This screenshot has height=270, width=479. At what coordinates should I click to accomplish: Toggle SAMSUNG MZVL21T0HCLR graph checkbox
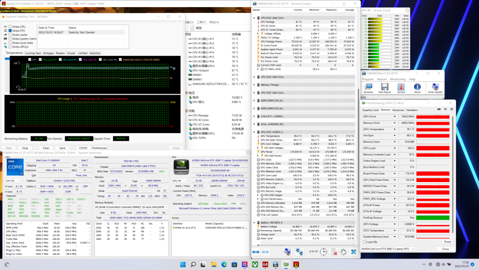pyautogui.click(x=120, y=60)
